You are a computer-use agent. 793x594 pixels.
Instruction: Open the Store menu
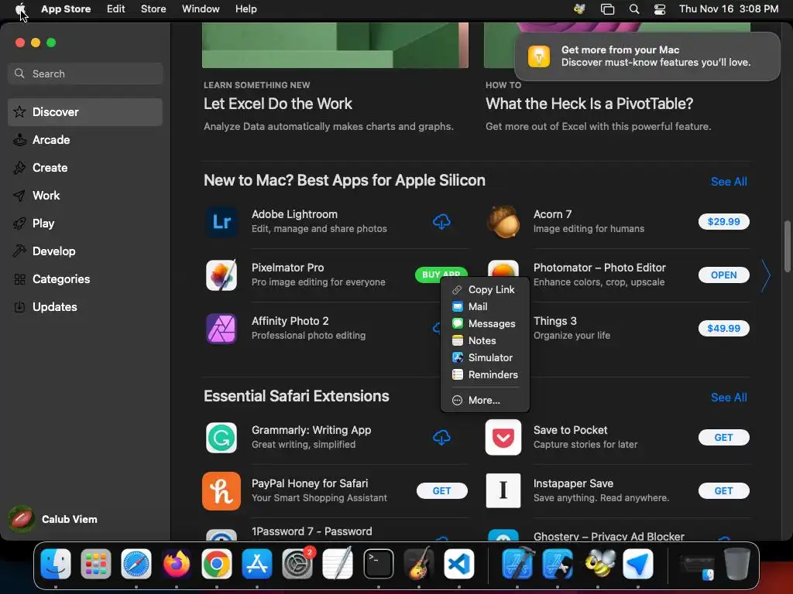pyautogui.click(x=153, y=9)
